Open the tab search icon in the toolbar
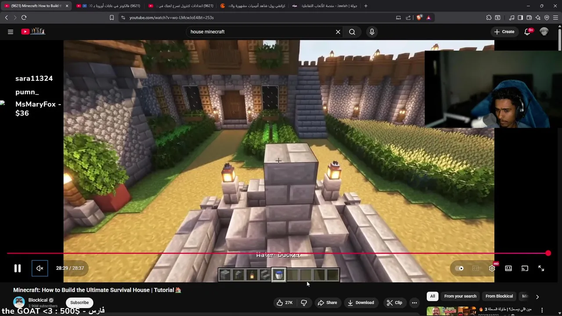 point(497,18)
